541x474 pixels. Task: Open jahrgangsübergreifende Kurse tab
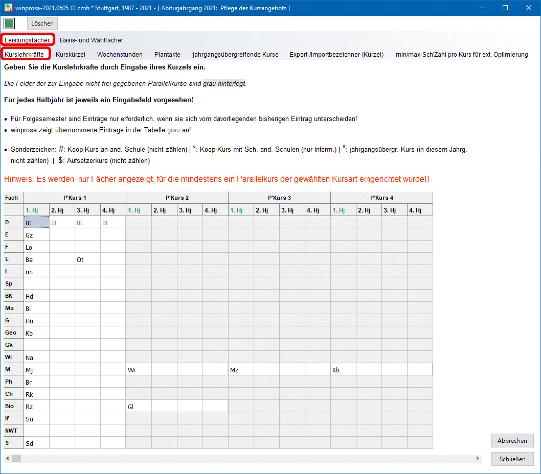tap(235, 55)
